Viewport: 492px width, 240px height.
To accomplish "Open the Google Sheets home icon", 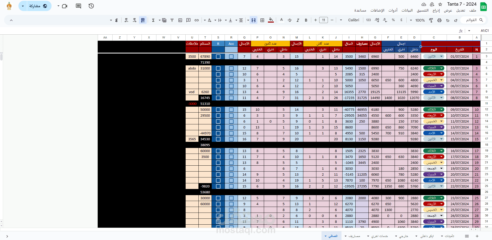I will point(484,7).
